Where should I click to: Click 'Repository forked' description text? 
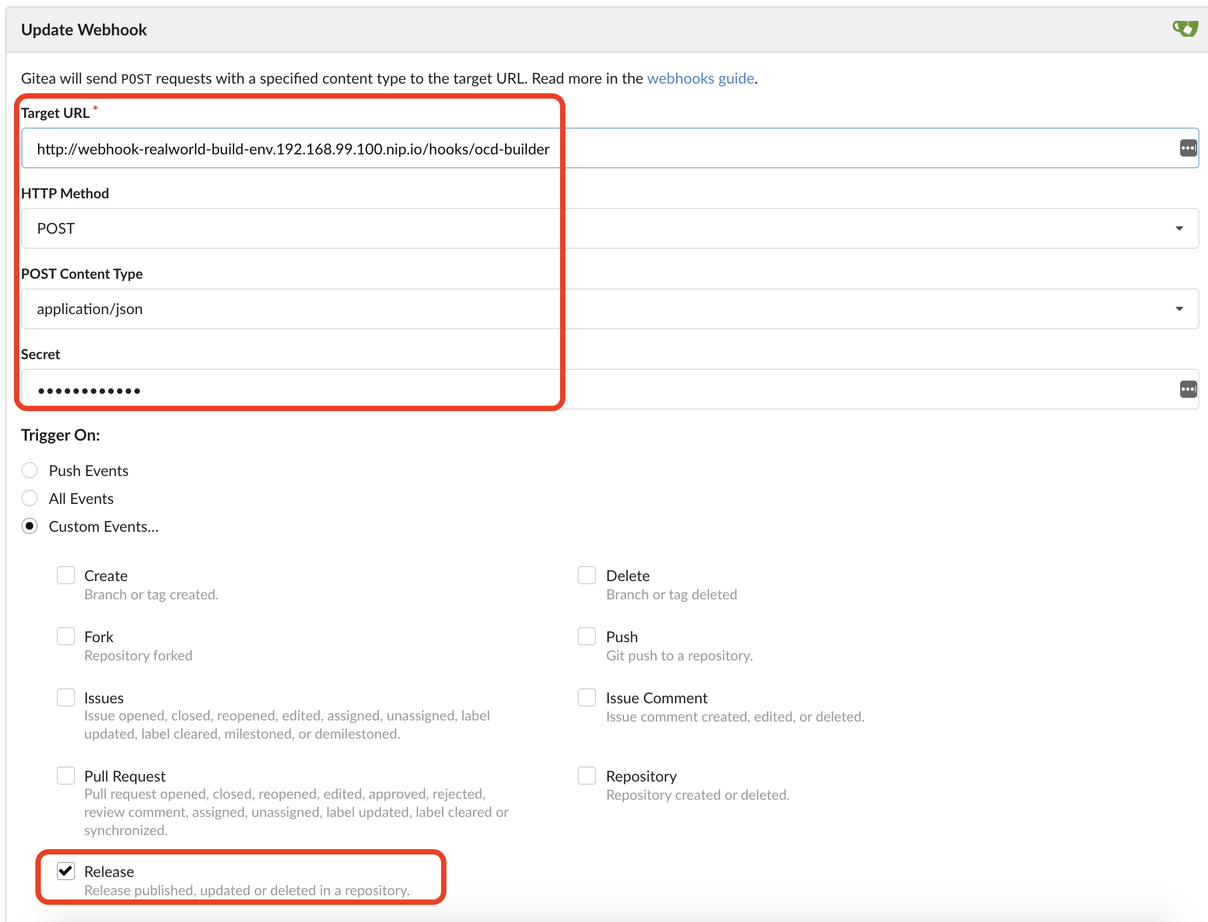coord(138,655)
